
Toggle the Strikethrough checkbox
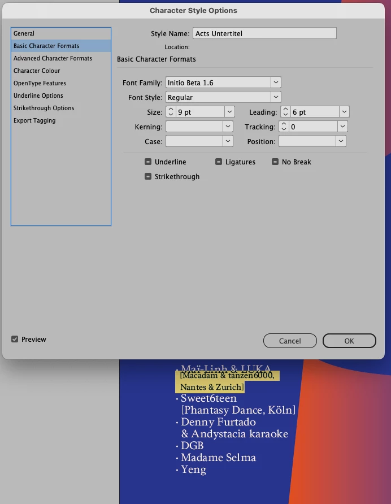pyautogui.click(x=148, y=176)
